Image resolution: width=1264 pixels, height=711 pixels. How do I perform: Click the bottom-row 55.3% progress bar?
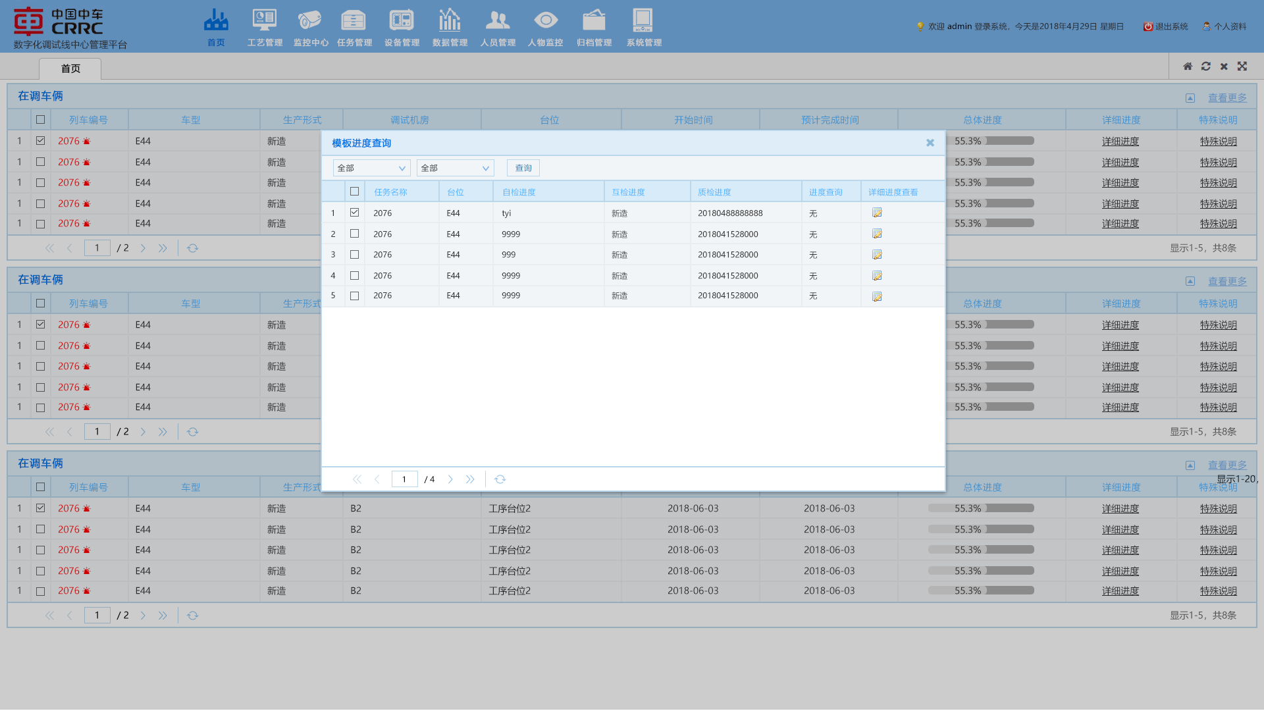(x=981, y=591)
